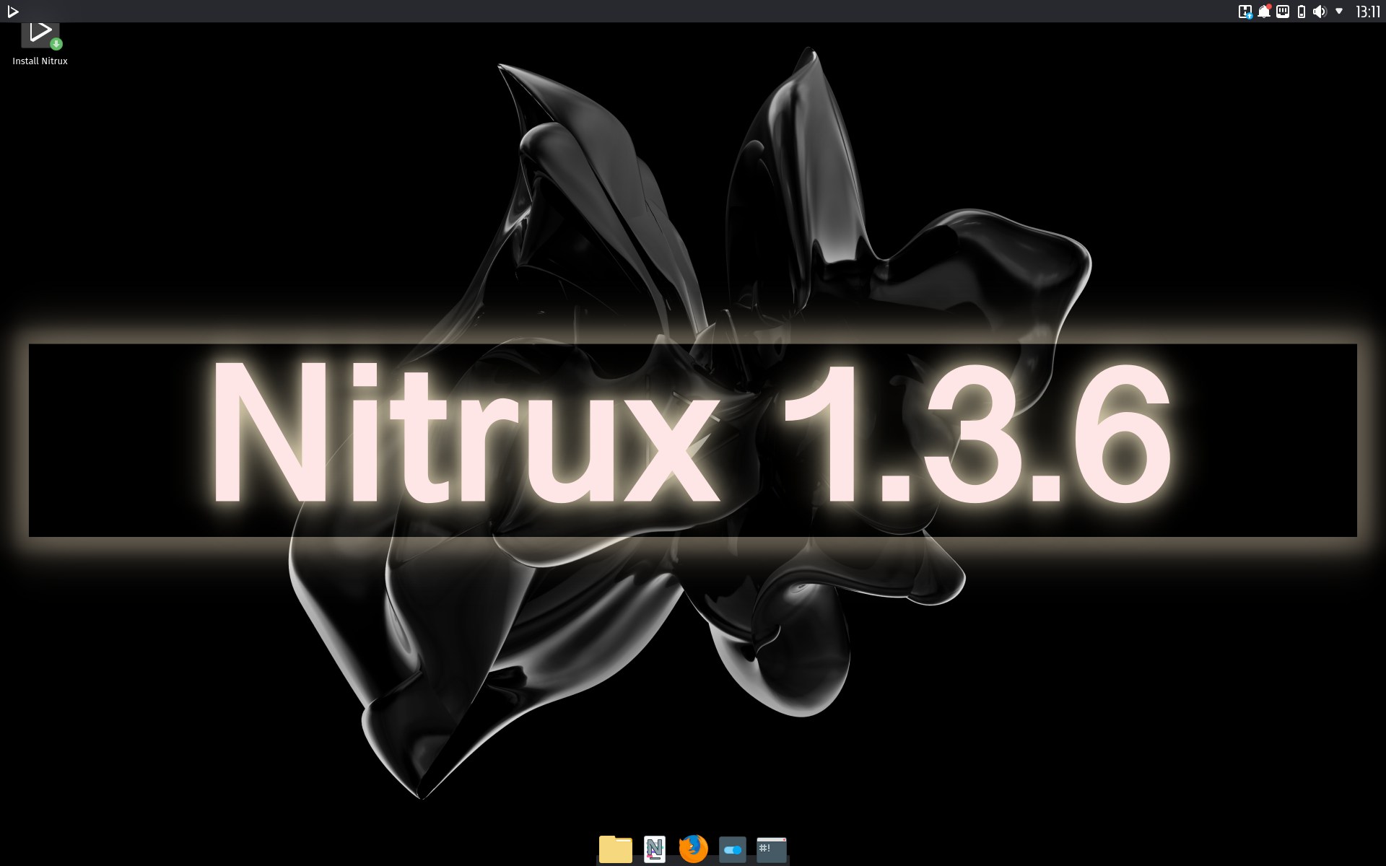Image resolution: width=1386 pixels, height=866 pixels.
Task: Open the software updates tray icon
Action: pos(1245,11)
